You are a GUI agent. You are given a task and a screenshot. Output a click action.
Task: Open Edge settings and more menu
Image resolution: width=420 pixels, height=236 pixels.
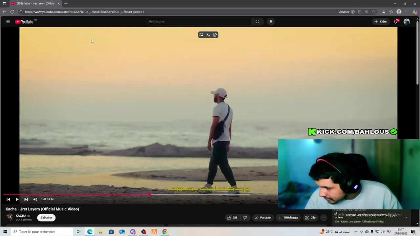(407, 12)
